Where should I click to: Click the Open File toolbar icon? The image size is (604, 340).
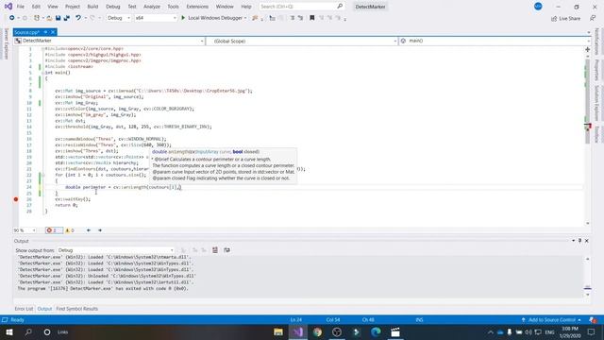(49, 18)
